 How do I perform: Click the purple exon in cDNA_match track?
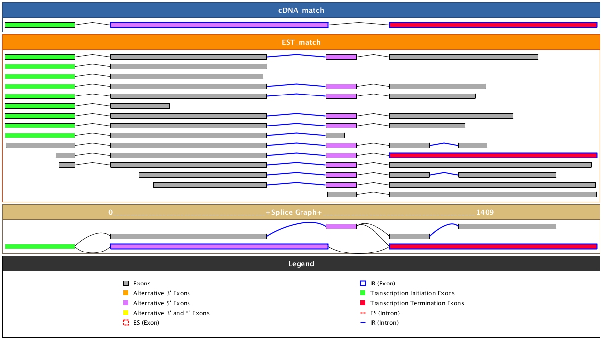pos(219,25)
